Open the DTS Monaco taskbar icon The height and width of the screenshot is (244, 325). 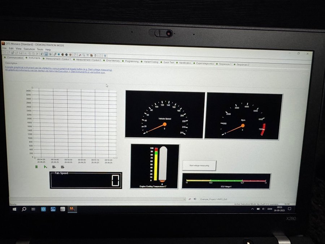point(72,209)
